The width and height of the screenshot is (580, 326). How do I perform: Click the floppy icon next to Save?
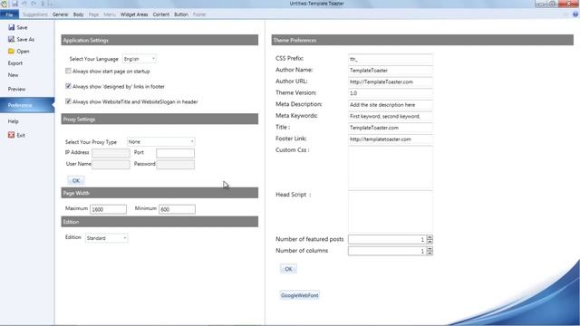pos(11,27)
